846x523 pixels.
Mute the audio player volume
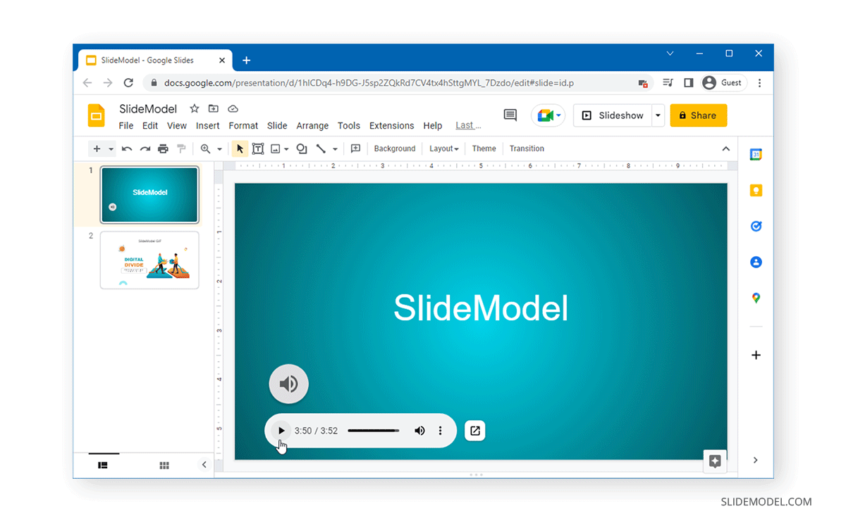pos(419,431)
